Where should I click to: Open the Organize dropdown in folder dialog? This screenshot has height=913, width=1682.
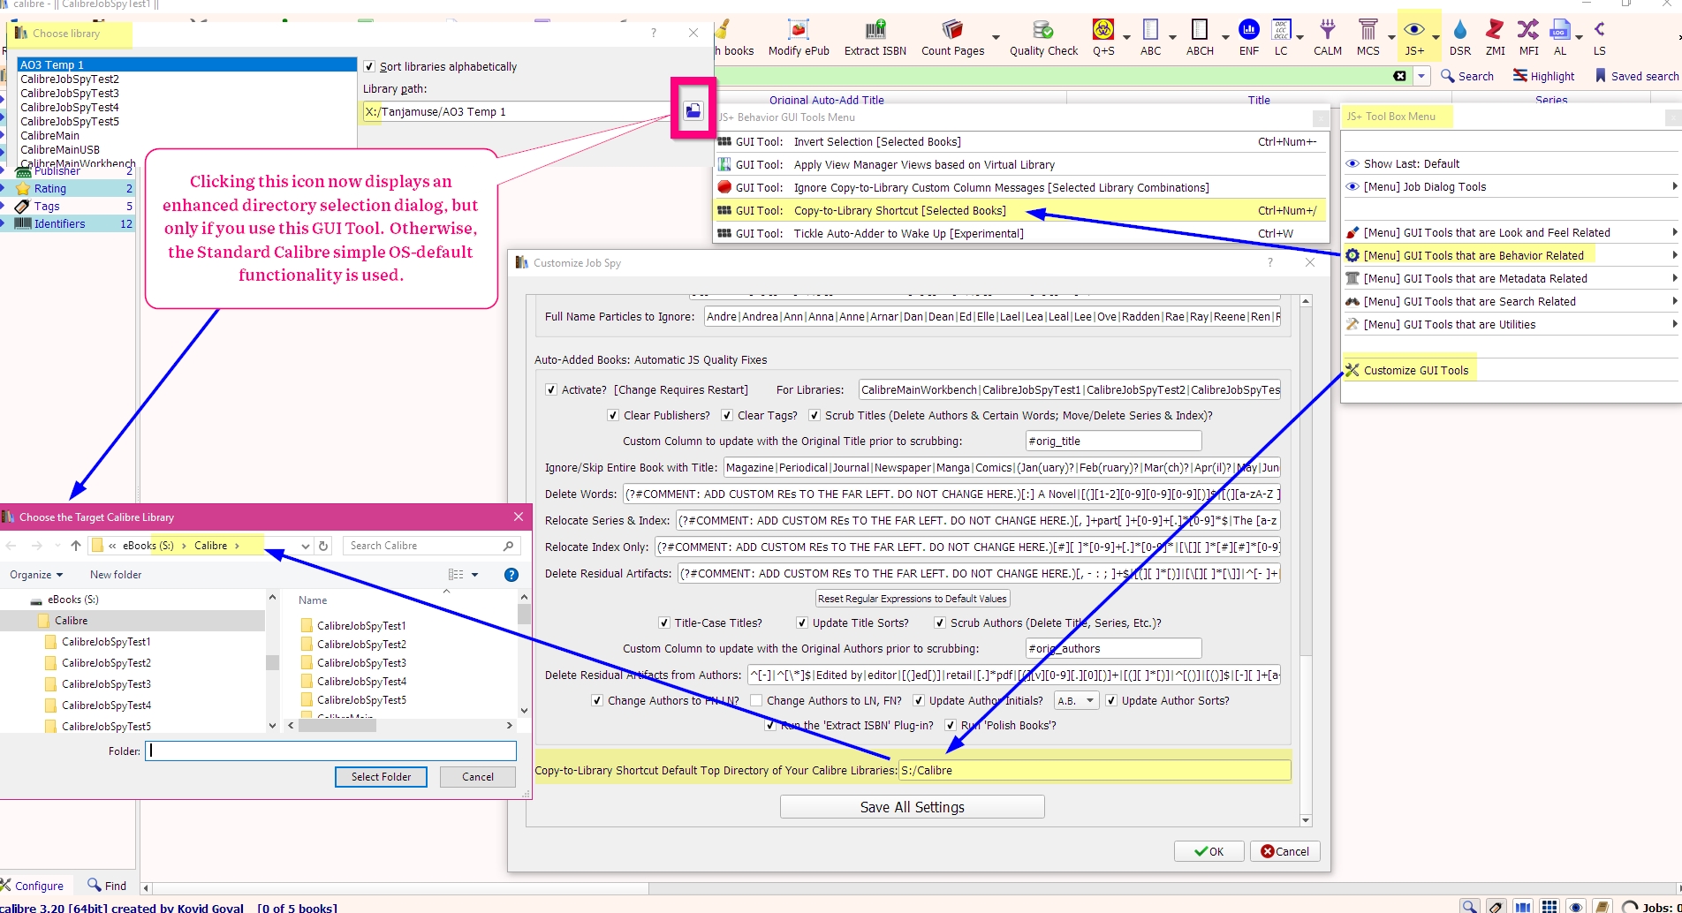(36, 575)
